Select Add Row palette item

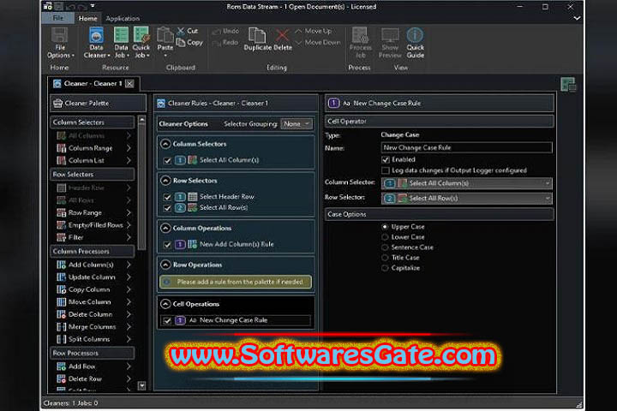(93, 366)
